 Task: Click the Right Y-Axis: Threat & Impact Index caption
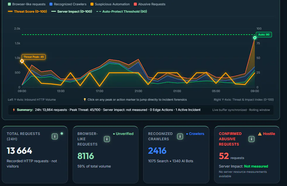[x=244, y=100]
